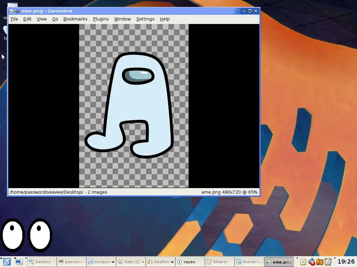Image resolution: width=357 pixels, height=267 pixels.
Task: Maximize the Gwenview window
Action: tap(250, 11)
